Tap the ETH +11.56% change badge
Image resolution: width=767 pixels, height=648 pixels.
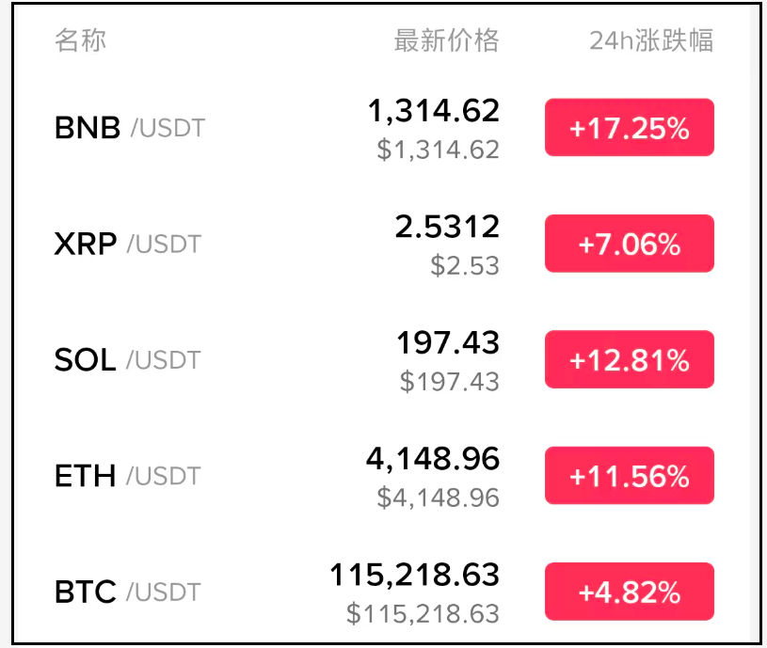tap(629, 476)
